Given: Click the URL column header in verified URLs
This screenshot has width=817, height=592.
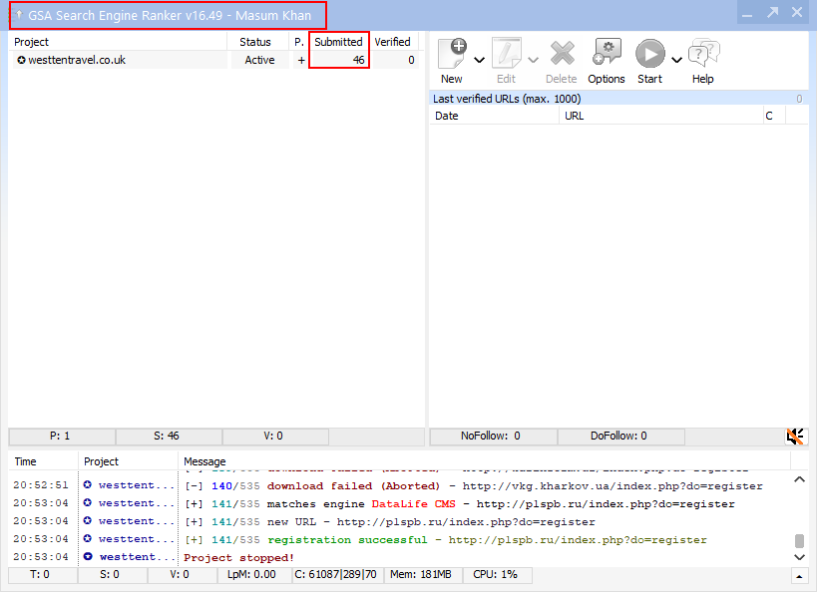Looking at the screenshot, I should coord(661,116).
